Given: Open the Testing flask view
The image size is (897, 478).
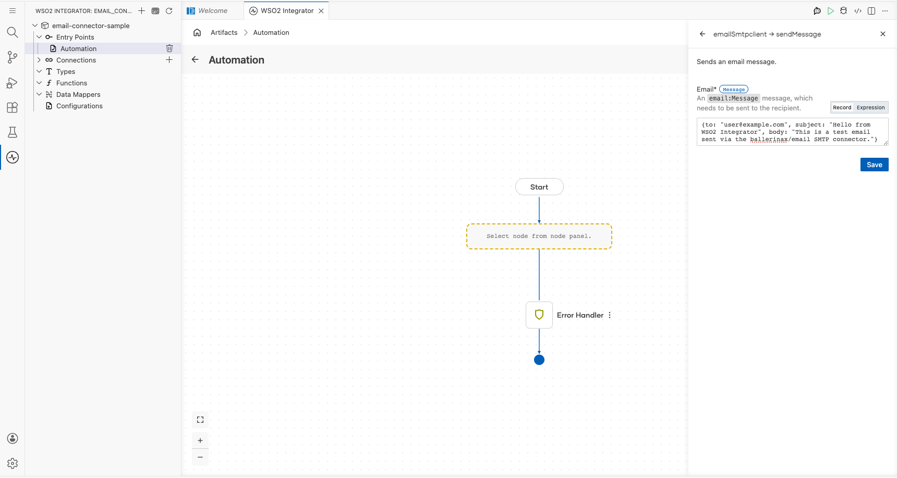Looking at the screenshot, I should tap(13, 132).
